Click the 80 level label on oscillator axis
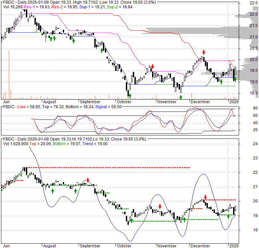Image resolution: width=259 pixels, height=248 pixels. 255,108
